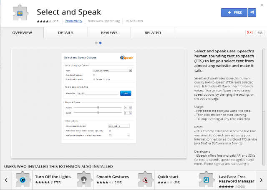Screen dimensions: 267x190
Task: Click the Key combination shortcut field
Action: click(119, 126)
